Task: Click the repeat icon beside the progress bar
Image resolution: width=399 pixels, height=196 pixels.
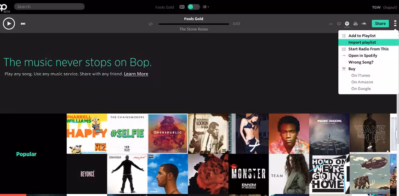Action: coord(151,24)
